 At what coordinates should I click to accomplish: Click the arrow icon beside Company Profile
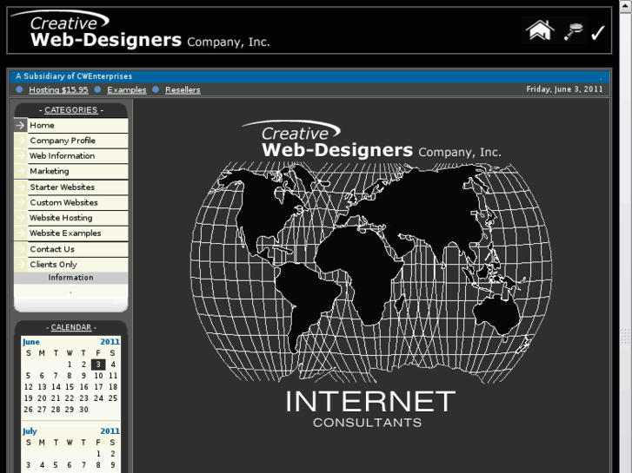click(21, 141)
